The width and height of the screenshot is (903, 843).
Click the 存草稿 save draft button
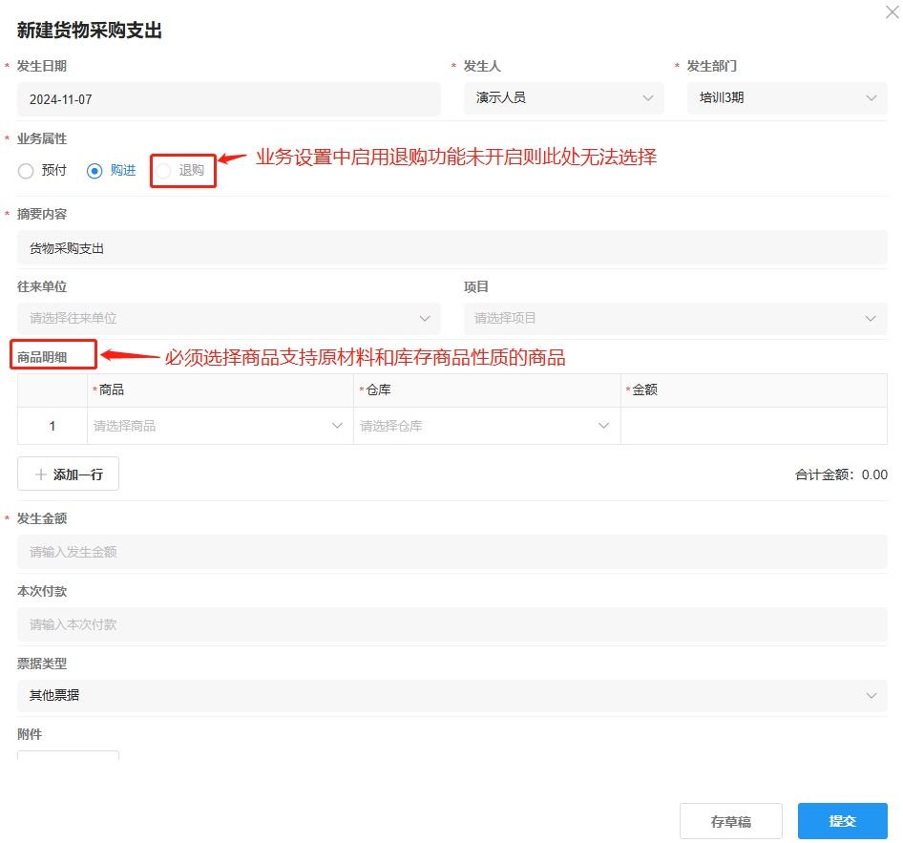pos(730,820)
